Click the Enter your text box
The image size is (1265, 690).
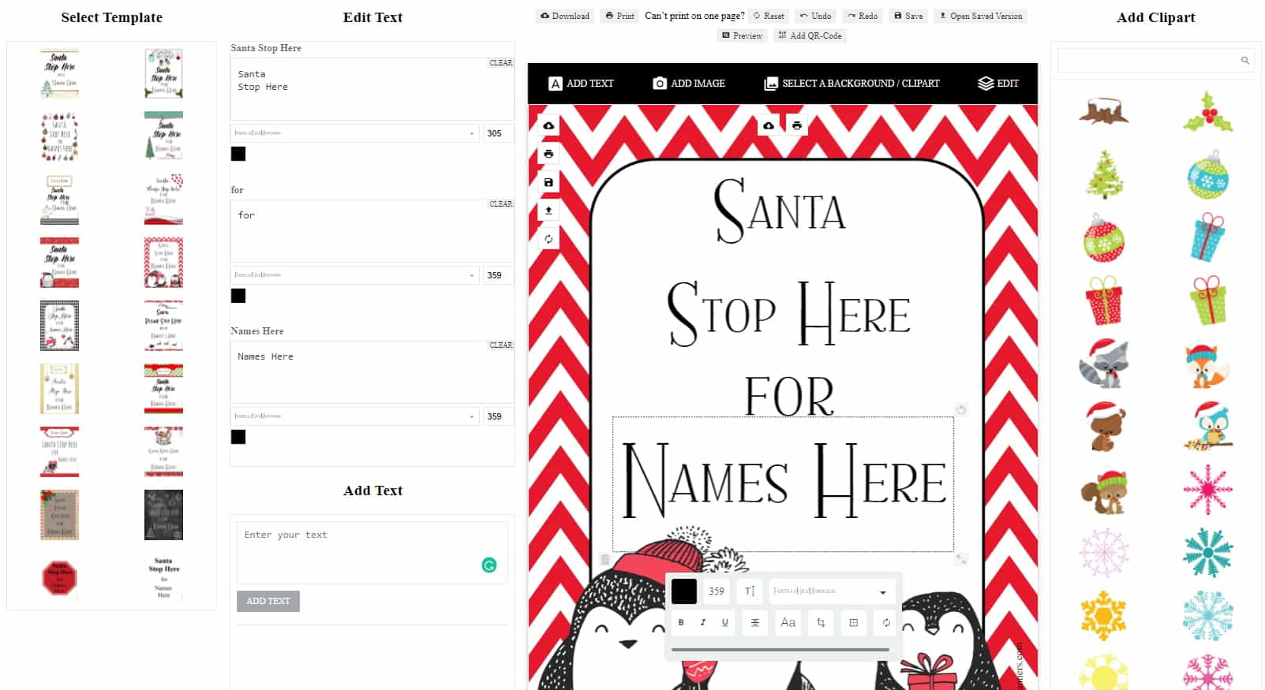click(372, 553)
